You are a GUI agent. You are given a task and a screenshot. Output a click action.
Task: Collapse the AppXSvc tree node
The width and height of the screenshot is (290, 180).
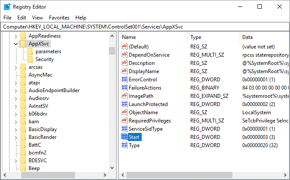(x=16, y=44)
